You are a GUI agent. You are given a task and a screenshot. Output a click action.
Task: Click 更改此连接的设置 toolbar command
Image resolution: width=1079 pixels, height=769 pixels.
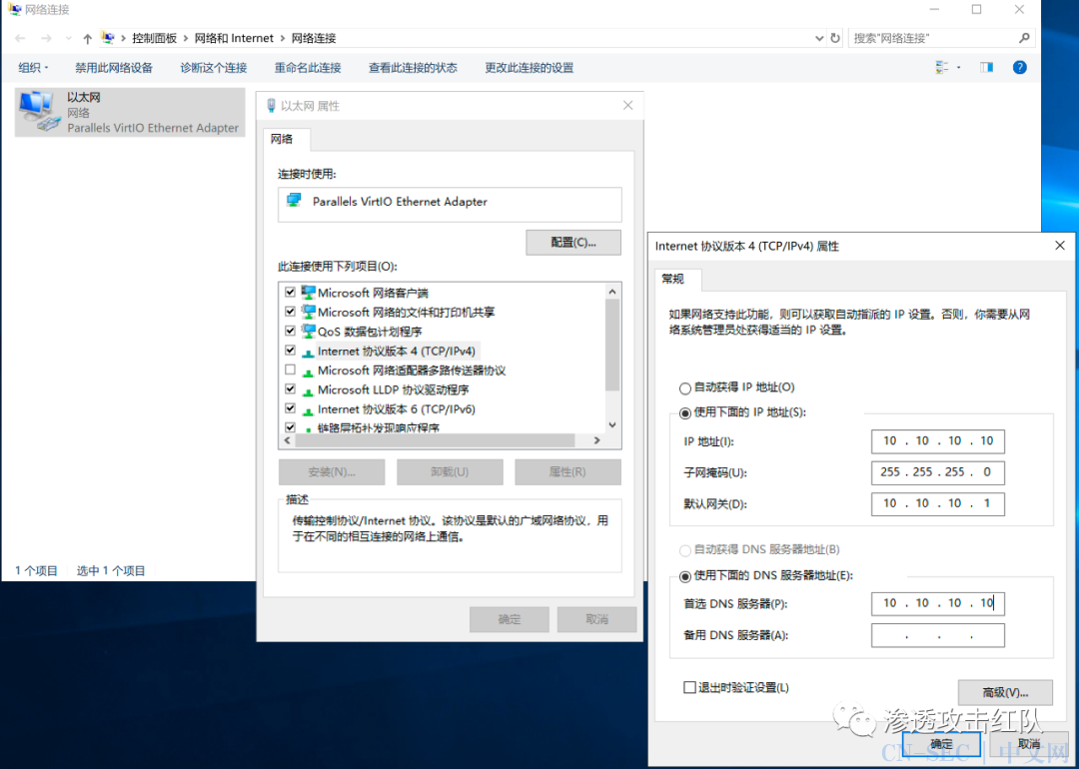(530, 67)
